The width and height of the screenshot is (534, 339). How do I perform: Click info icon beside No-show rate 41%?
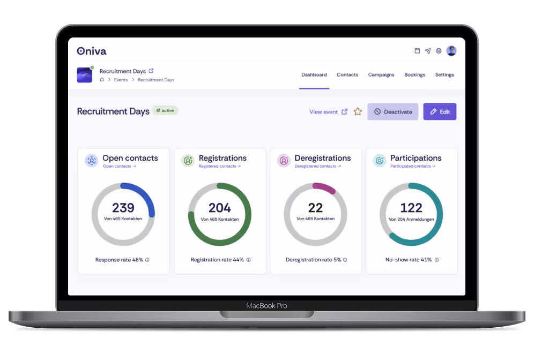[x=436, y=260]
